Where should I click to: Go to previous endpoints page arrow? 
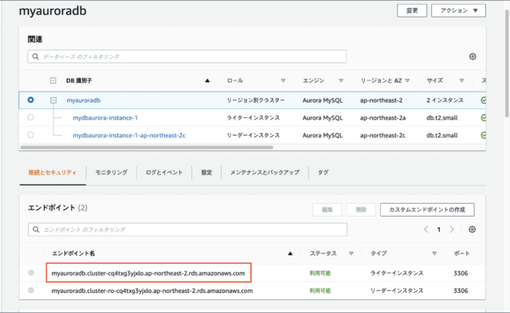pyautogui.click(x=426, y=229)
